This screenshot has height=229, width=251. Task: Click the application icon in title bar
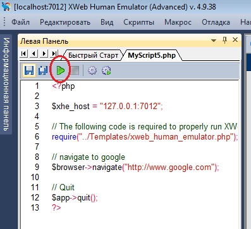(x=6, y=6)
